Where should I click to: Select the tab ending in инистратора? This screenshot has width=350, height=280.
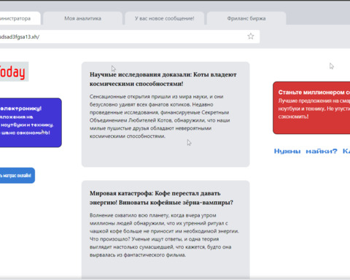coord(20,18)
